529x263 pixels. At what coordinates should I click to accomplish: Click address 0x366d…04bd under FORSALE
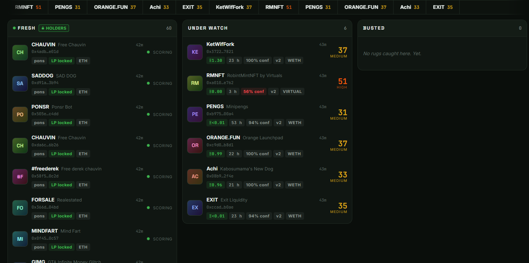point(45,207)
